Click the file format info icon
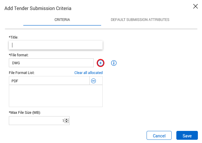The image size is (202, 143). [x=114, y=63]
